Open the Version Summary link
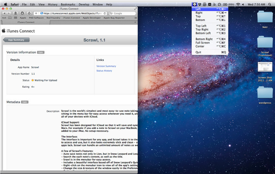Screen dimensions: 275x174 [x=106, y=66]
